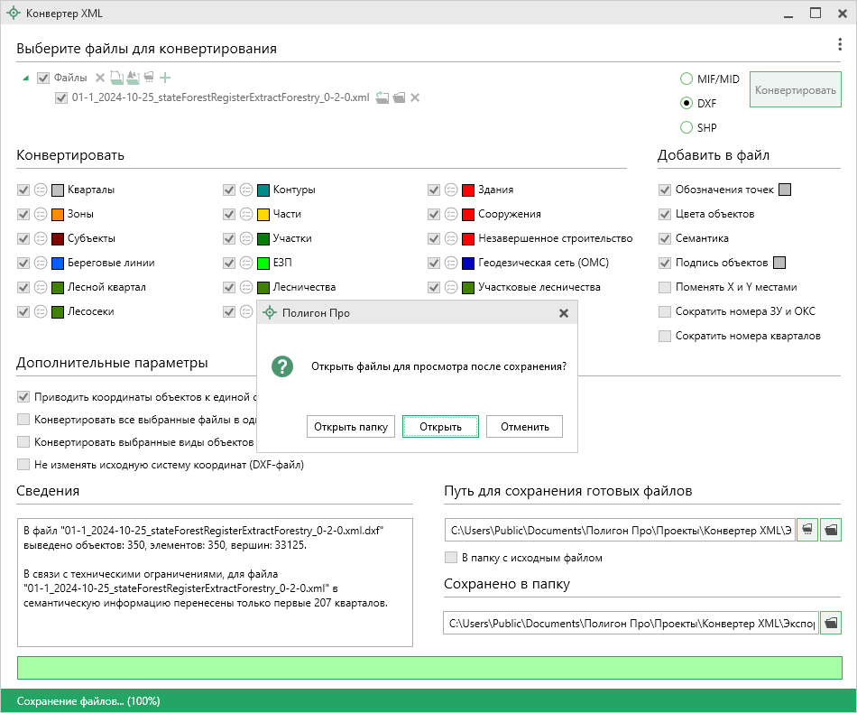Screen dimensions: 857x713
Task: Click Отменить in the dialog
Action: (x=524, y=426)
